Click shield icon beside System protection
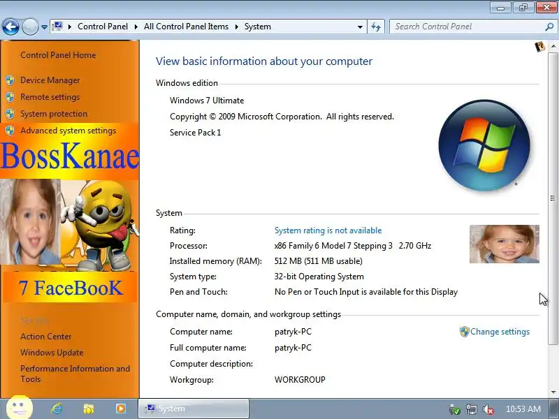The height and width of the screenshot is (419, 559). [x=10, y=114]
